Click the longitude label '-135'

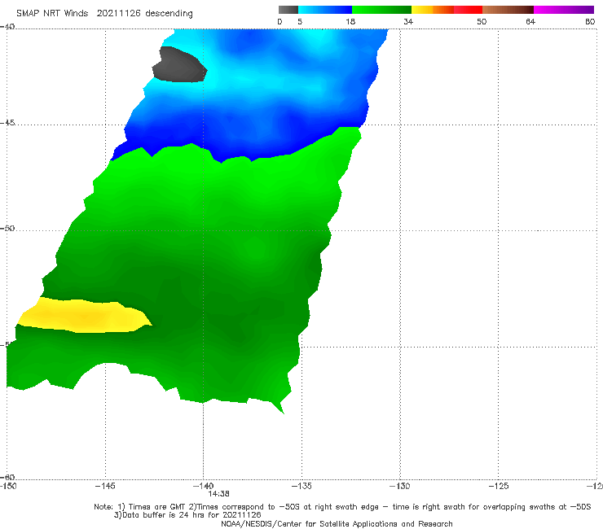tap(301, 486)
